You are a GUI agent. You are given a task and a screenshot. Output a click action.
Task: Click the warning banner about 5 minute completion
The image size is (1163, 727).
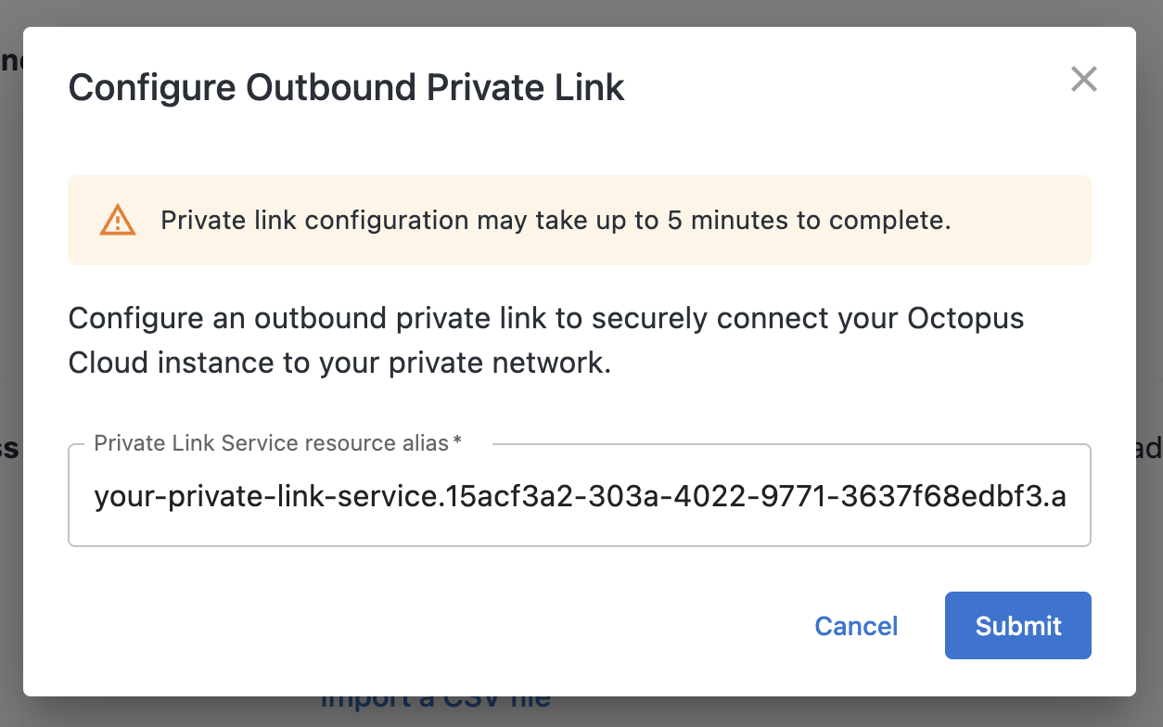[x=579, y=220]
